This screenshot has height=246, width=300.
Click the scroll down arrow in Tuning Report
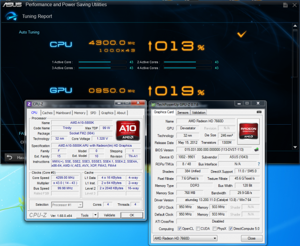295,147
